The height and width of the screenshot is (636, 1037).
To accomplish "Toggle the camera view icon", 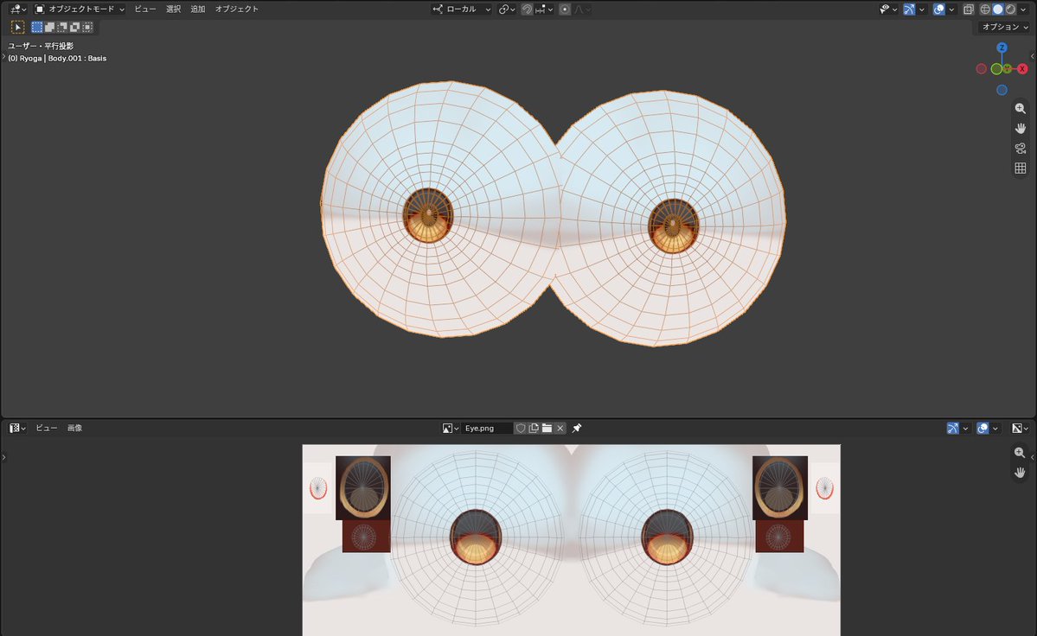I will (x=1021, y=148).
